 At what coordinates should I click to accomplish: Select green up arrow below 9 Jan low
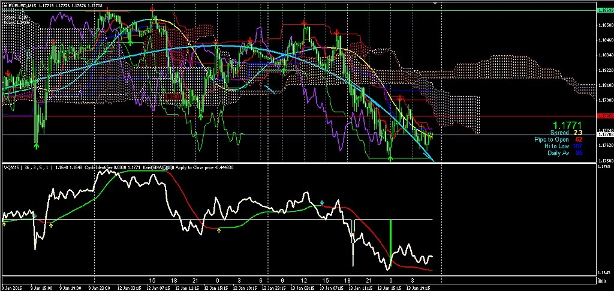click(36, 143)
